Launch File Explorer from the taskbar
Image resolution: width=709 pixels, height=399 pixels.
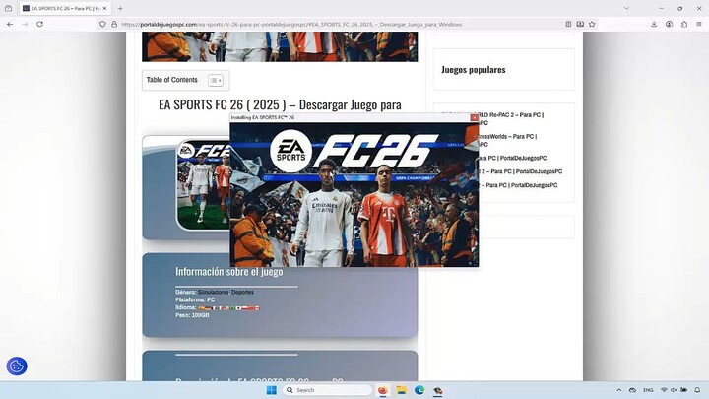(401, 390)
